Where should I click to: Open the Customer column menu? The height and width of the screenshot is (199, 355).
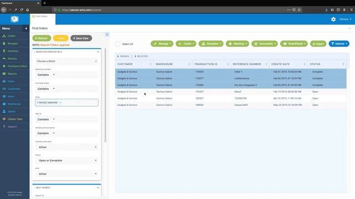(x=150, y=64)
